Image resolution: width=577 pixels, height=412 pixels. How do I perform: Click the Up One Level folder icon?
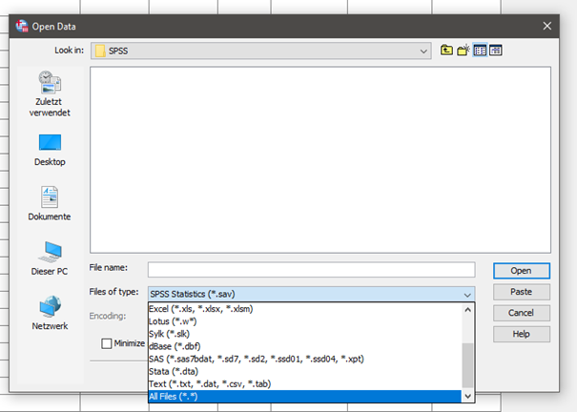coord(446,50)
